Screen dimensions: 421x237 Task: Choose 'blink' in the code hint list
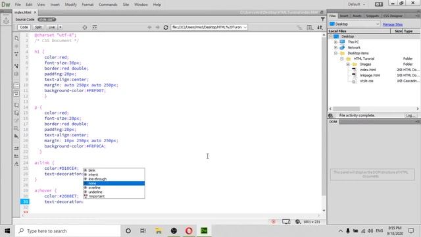114,171
